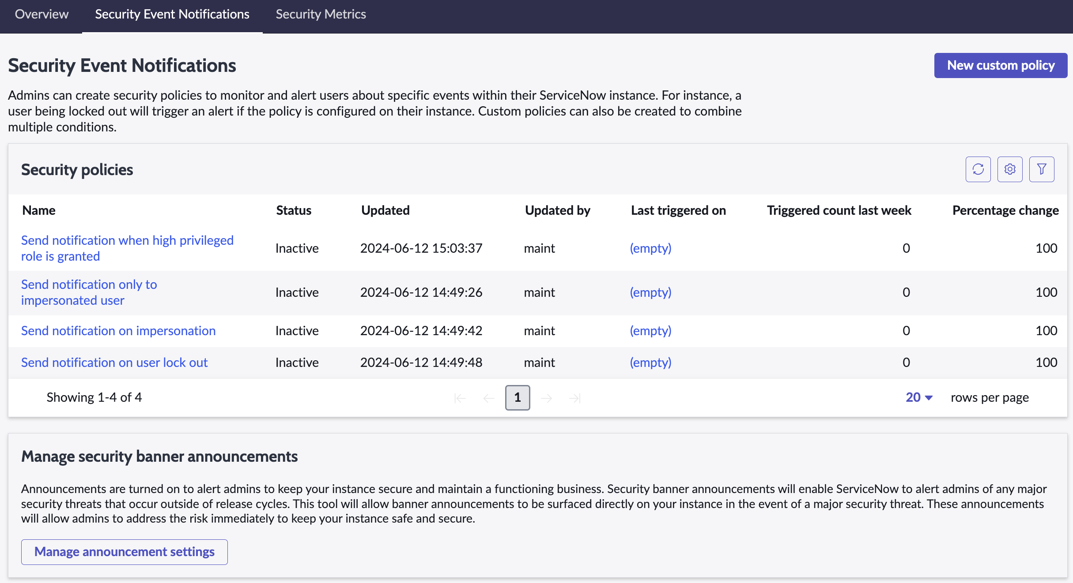Switch to the Overview tab
Image resolution: width=1073 pixels, height=583 pixels.
pyautogui.click(x=42, y=14)
